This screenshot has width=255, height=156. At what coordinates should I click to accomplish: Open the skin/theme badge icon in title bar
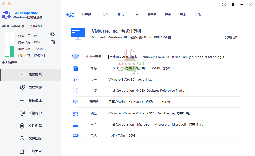pyautogui.click(x=224, y=5)
